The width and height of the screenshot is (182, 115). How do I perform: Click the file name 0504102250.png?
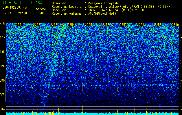point(15,7)
